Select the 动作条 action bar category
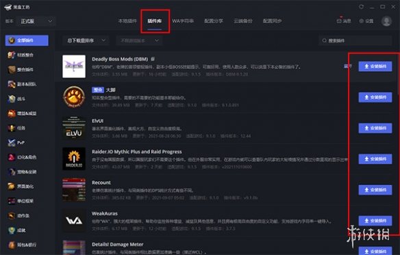The height and width of the screenshot is (255, 400). click(19, 216)
